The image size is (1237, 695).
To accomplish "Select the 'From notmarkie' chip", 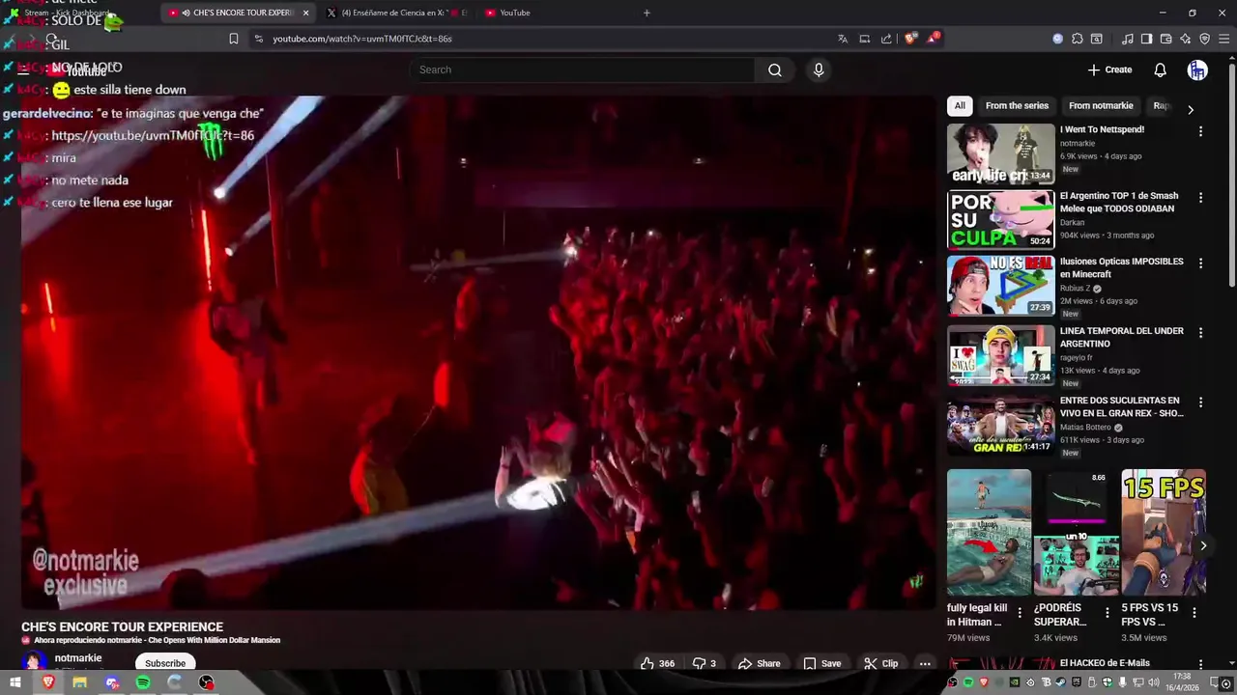I will [x=1101, y=106].
